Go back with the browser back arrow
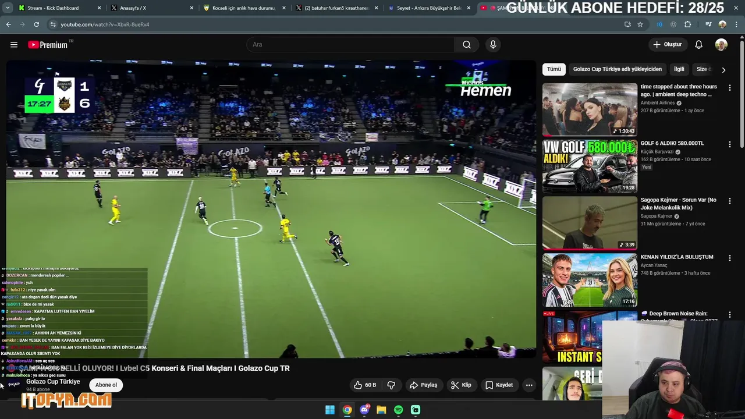Image resolution: width=745 pixels, height=419 pixels. 8,24
